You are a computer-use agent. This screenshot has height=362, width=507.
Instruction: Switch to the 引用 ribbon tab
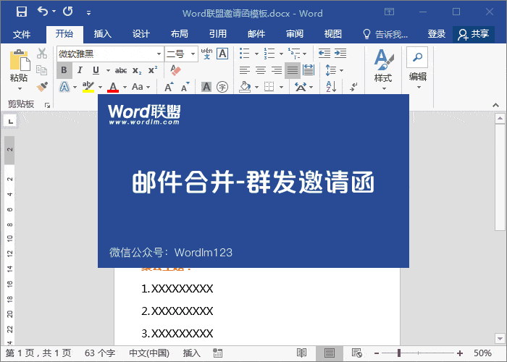[218, 34]
